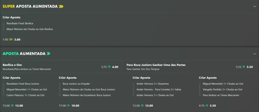Click Boca Juniors ou Empate selection
The width and height of the screenshot is (259, 112).
coord(76,84)
